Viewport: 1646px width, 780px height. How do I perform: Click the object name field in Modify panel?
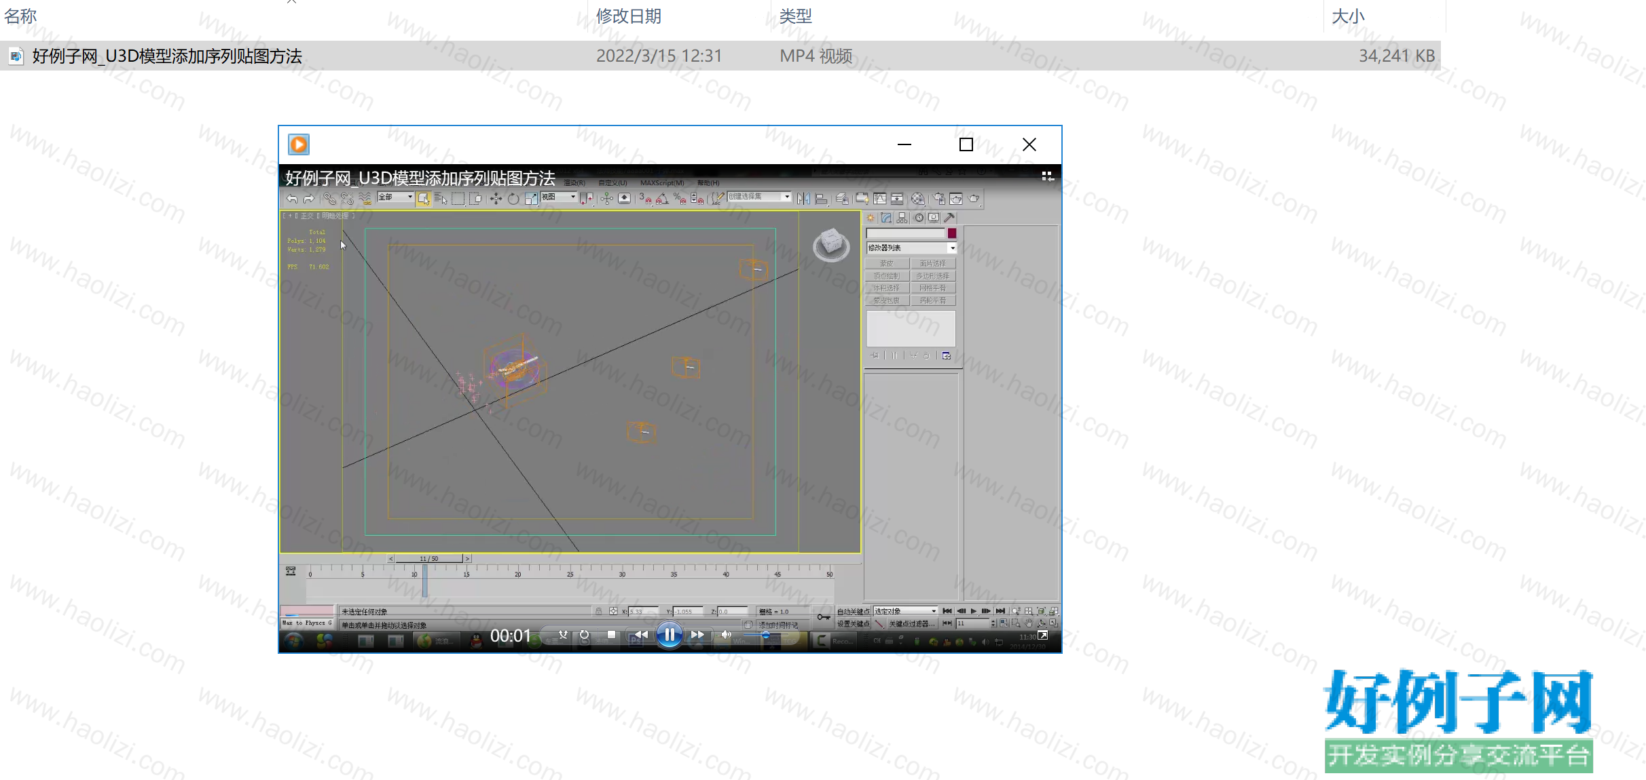906,234
